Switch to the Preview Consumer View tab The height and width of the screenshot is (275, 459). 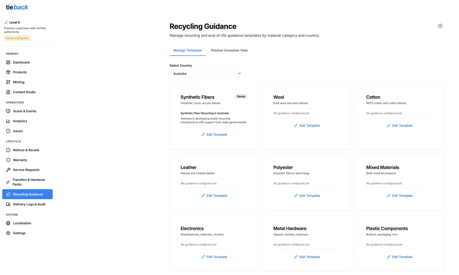click(x=229, y=50)
